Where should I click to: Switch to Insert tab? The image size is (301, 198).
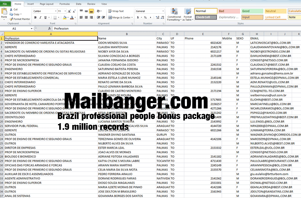click(30, 4)
